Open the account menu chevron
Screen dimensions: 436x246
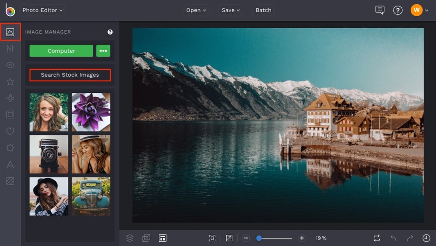pyautogui.click(x=427, y=11)
